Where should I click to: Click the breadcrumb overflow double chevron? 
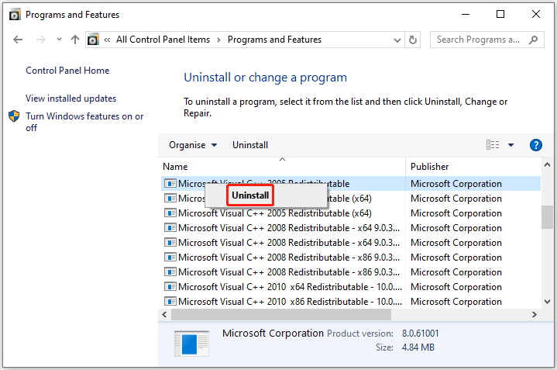point(107,40)
